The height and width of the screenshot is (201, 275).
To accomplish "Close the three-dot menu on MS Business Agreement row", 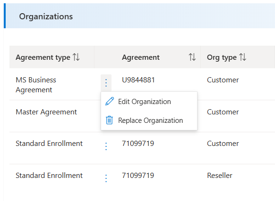I will pyautogui.click(x=106, y=83).
